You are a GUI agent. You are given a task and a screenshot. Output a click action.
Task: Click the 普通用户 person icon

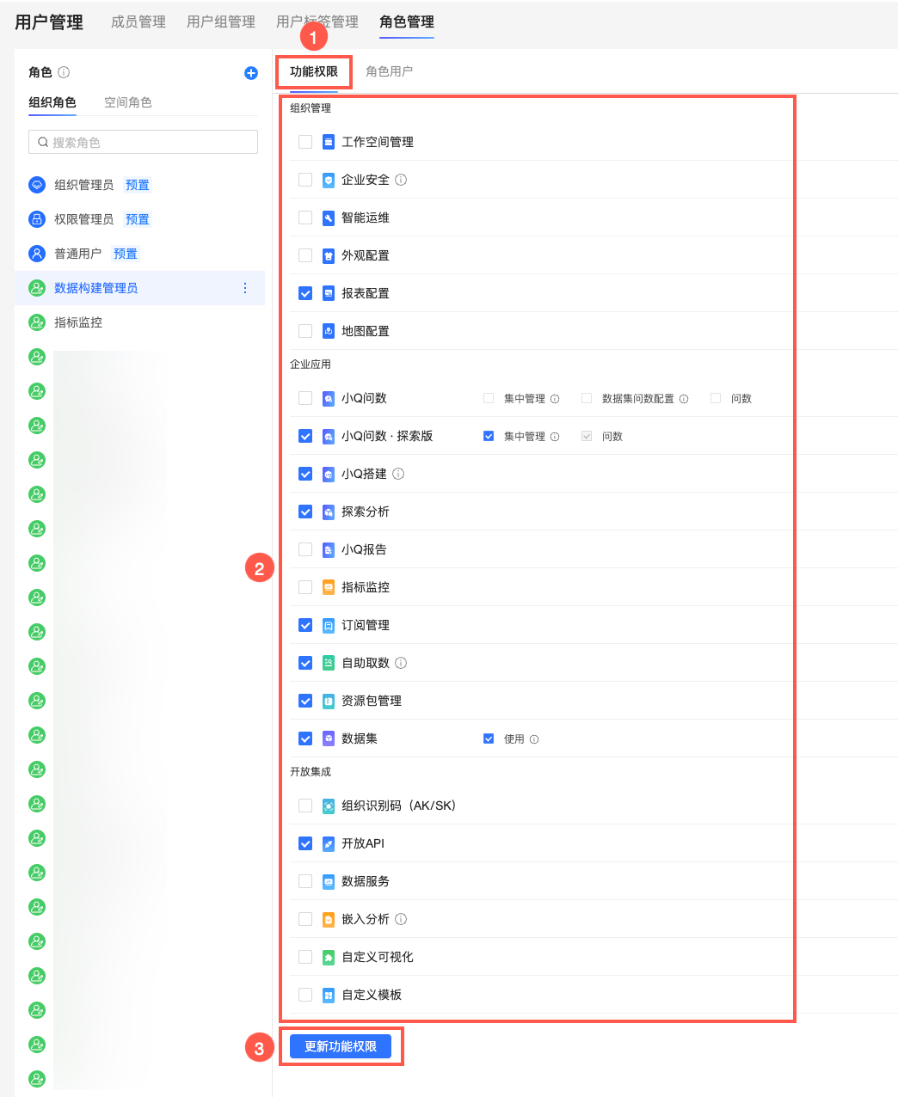point(37,254)
